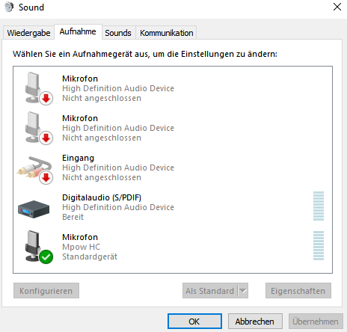347x332 pixels.
Task: Select the Aufnahme tab
Action: coord(78,31)
